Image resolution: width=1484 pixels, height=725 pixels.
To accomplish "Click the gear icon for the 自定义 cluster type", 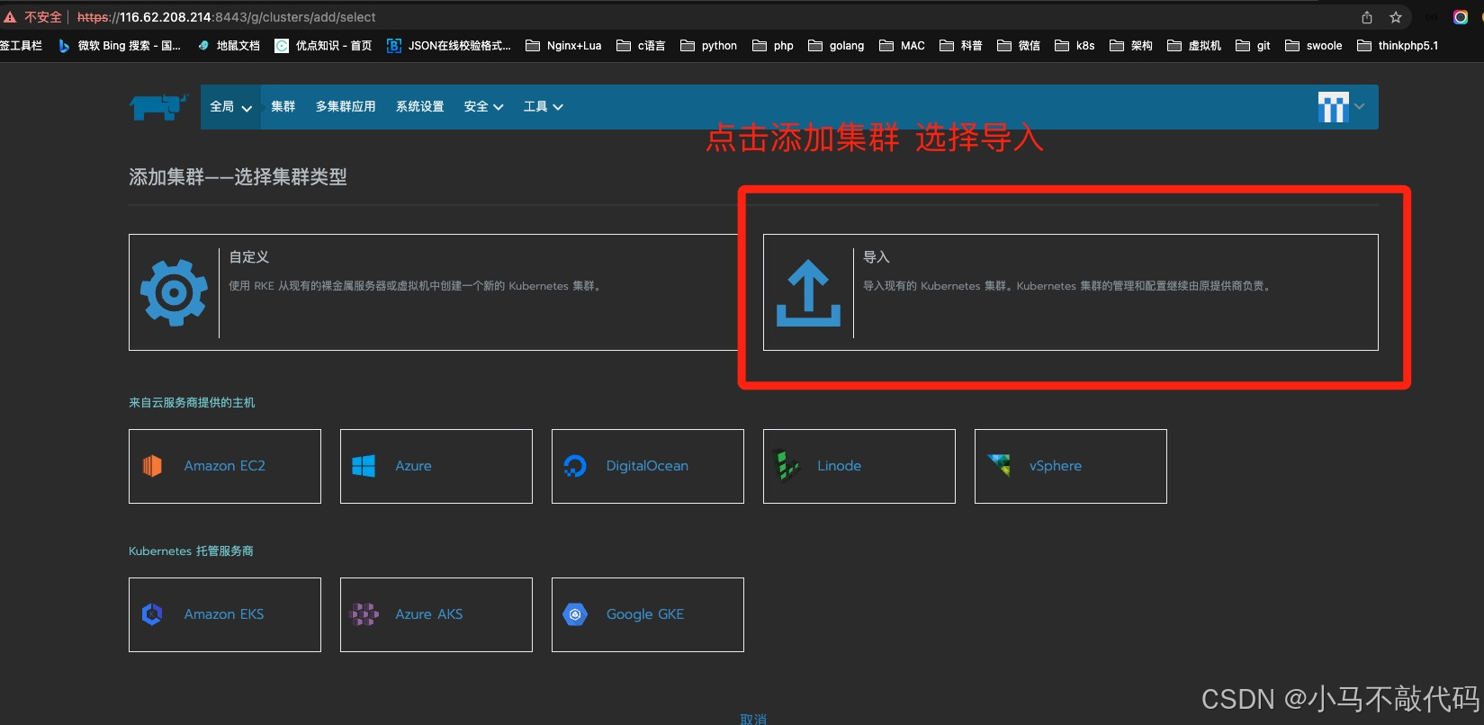I will (x=175, y=292).
